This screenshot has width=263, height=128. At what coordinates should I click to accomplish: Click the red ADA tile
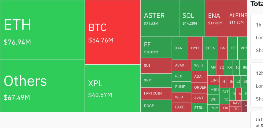click(199, 76)
